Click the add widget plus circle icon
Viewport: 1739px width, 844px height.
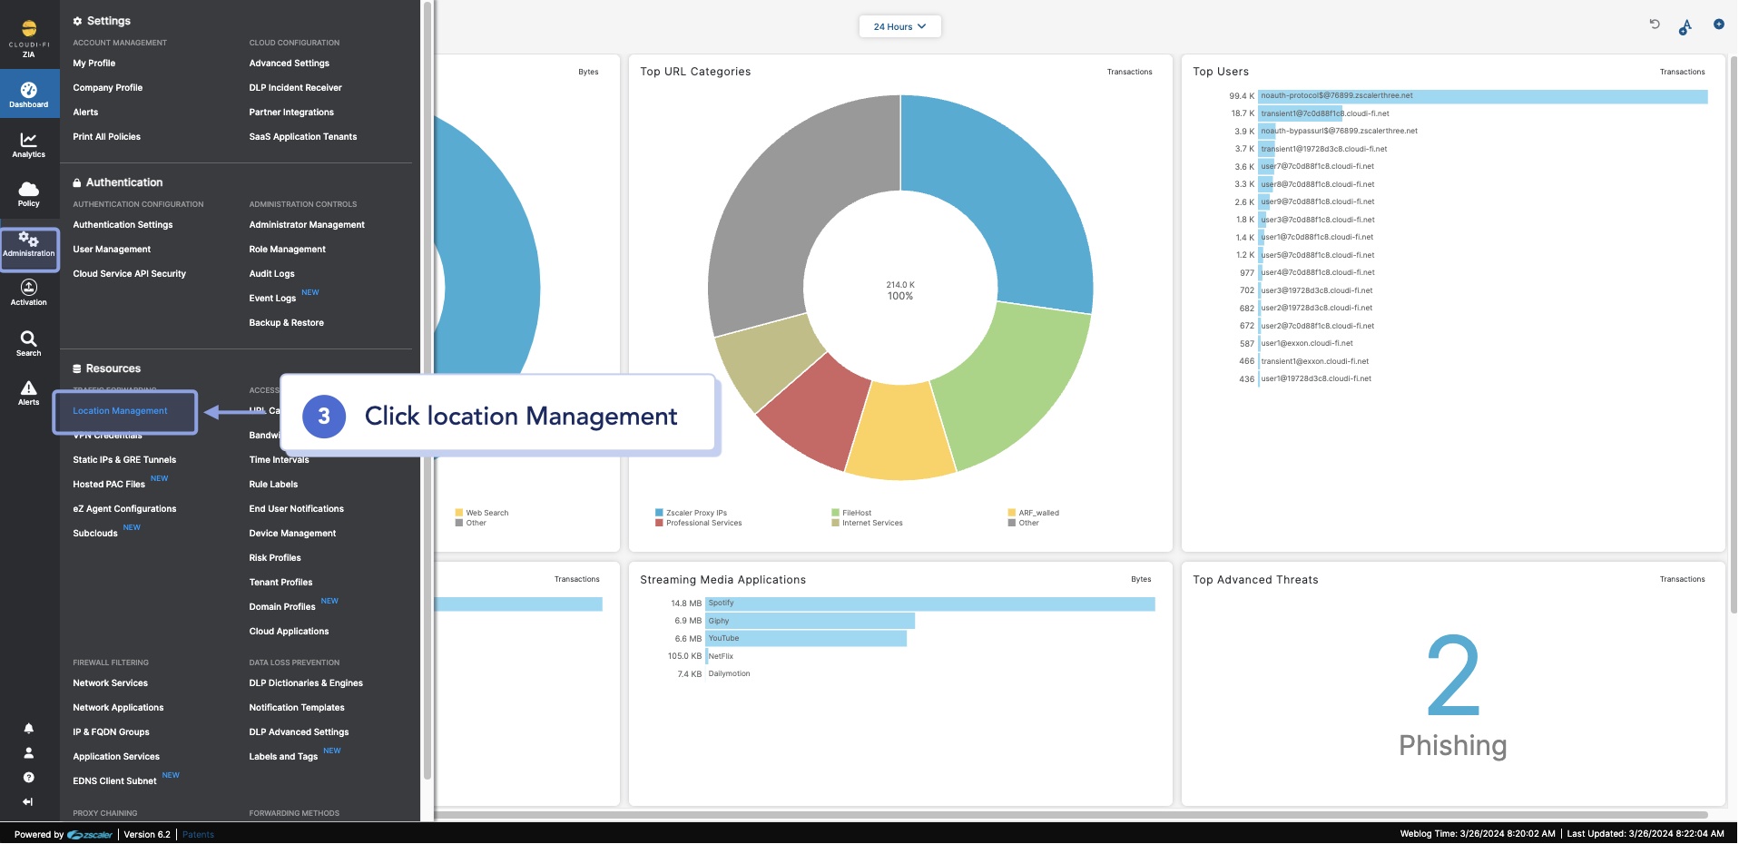(1718, 25)
